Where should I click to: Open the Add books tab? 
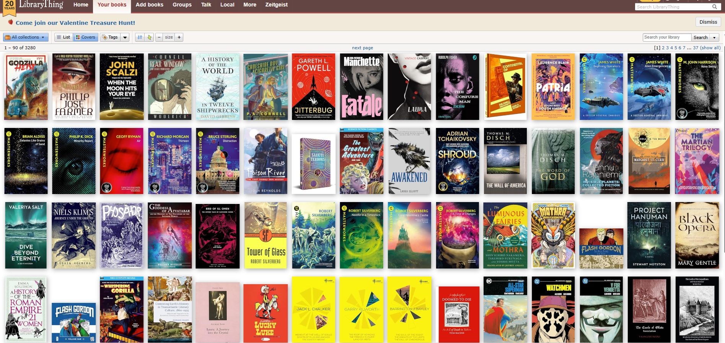(x=149, y=5)
